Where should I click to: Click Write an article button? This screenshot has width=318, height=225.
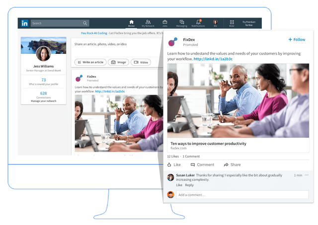coord(90,62)
